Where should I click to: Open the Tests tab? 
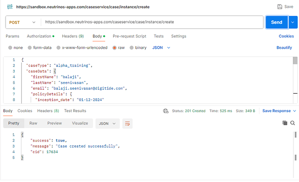click(x=159, y=36)
